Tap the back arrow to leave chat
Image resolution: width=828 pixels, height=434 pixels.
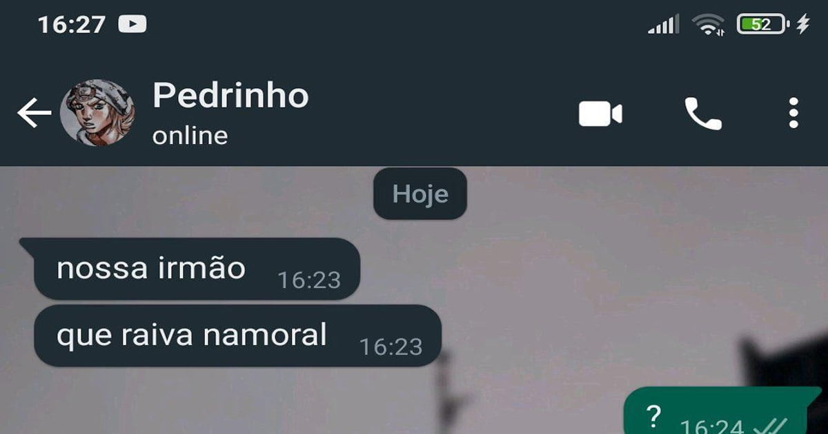(x=34, y=113)
